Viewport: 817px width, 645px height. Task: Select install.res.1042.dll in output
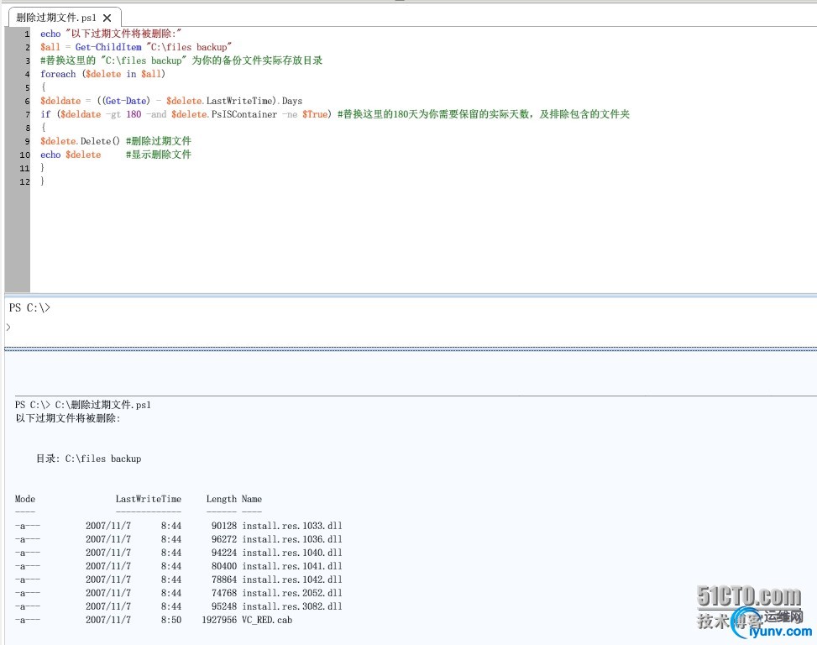[x=292, y=579]
